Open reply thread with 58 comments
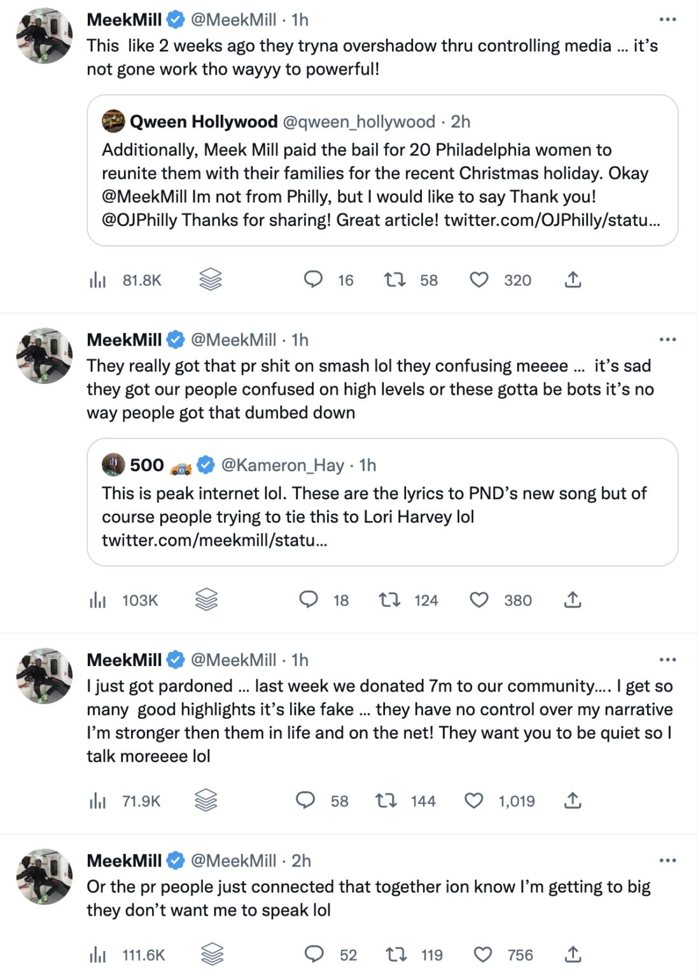This screenshot has height=978, width=698. pos(305,800)
